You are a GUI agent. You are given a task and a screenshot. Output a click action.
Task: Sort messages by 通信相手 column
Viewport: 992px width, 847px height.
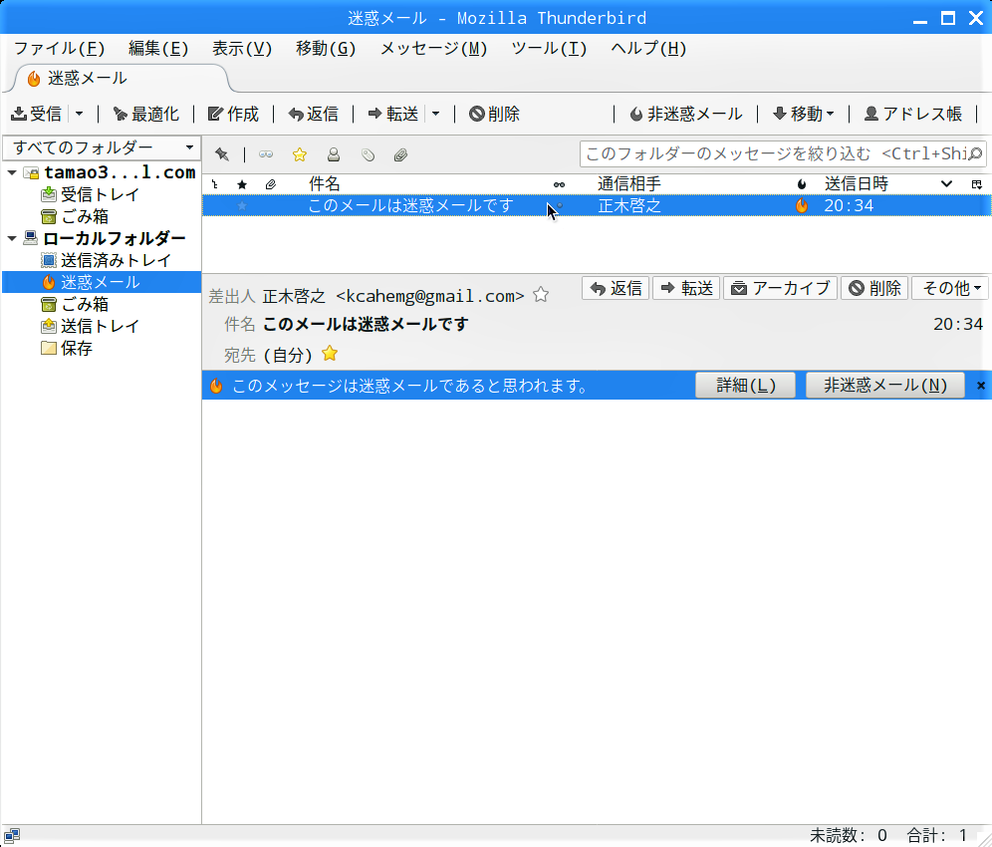[x=629, y=184]
